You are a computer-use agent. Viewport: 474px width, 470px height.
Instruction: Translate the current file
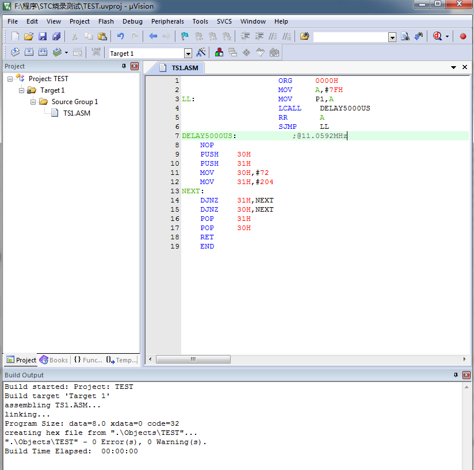pyautogui.click(x=15, y=52)
